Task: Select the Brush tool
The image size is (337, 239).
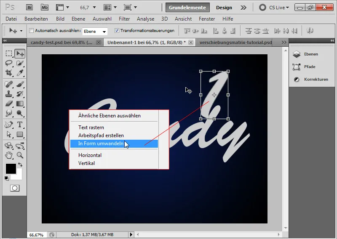Action: 20,84
